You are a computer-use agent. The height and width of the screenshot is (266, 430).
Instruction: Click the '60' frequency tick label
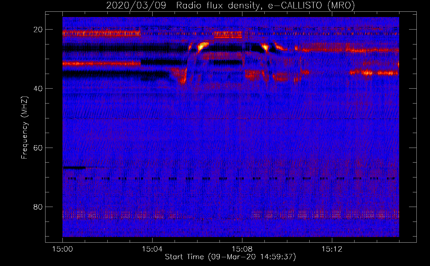pyautogui.click(x=38, y=148)
